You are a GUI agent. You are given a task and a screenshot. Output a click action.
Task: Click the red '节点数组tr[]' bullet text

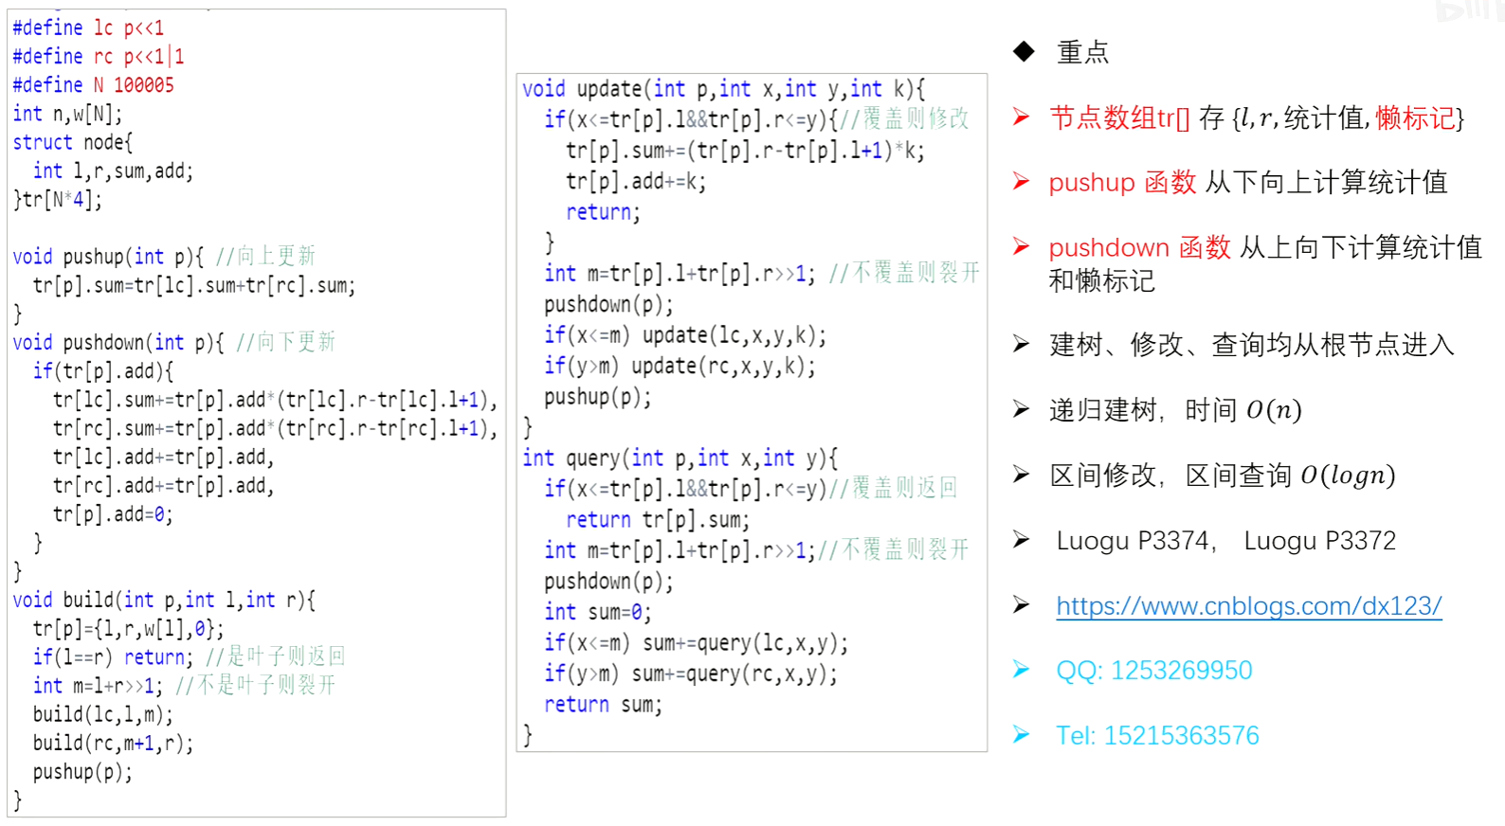(1119, 117)
